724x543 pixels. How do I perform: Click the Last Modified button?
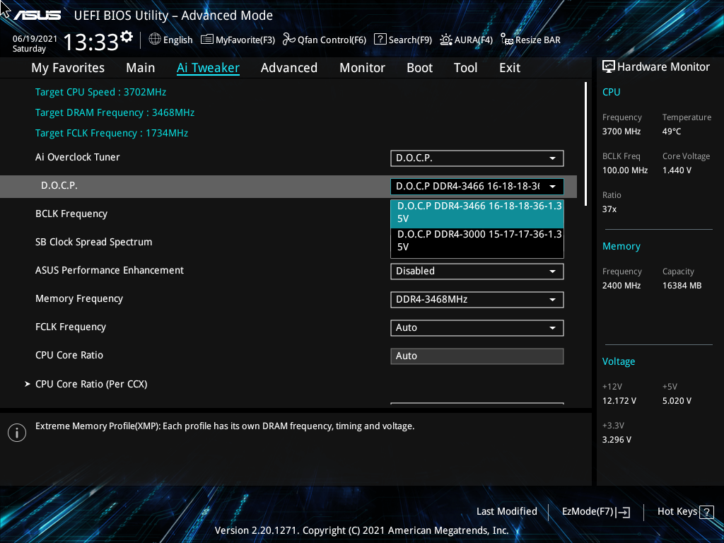tap(507, 511)
